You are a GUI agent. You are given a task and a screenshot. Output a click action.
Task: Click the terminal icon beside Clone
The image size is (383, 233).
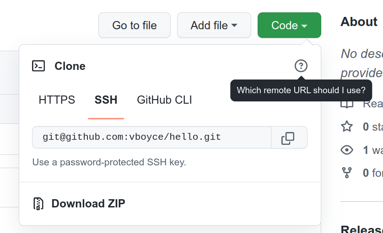pyautogui.click(x=38, y=66)
